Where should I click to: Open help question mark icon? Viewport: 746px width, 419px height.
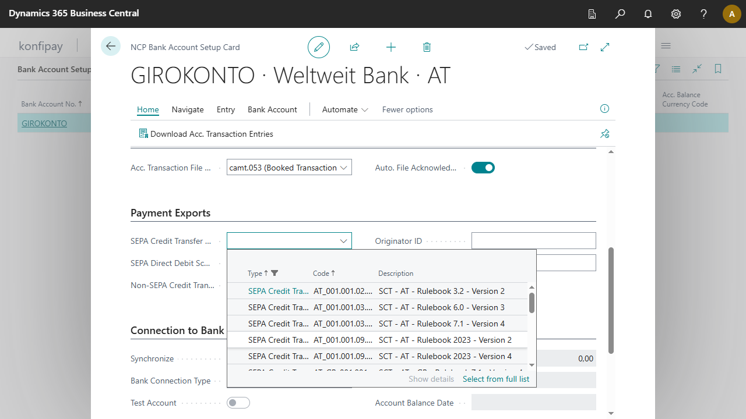click(x=704, y=14)
